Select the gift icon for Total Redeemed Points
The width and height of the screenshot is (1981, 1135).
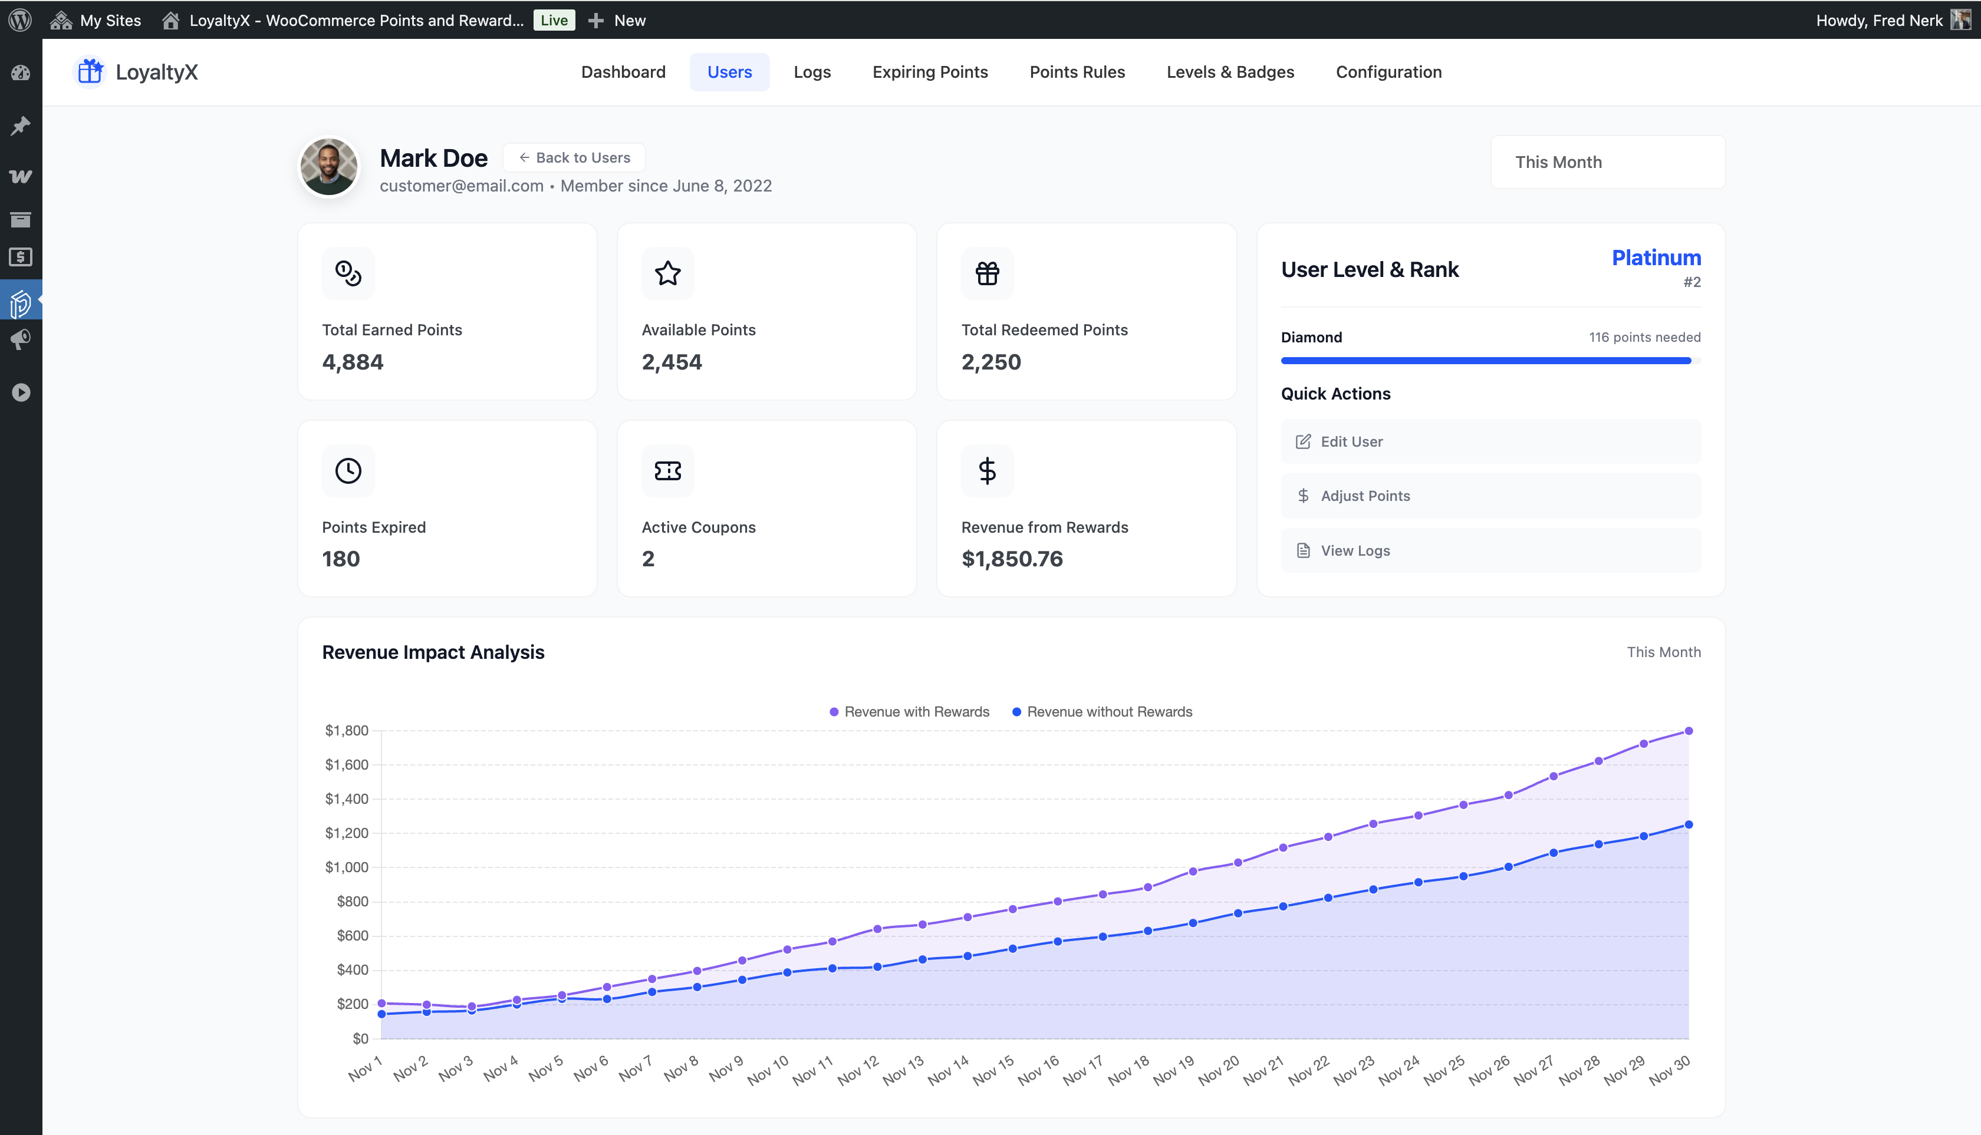tap(986, 273)
